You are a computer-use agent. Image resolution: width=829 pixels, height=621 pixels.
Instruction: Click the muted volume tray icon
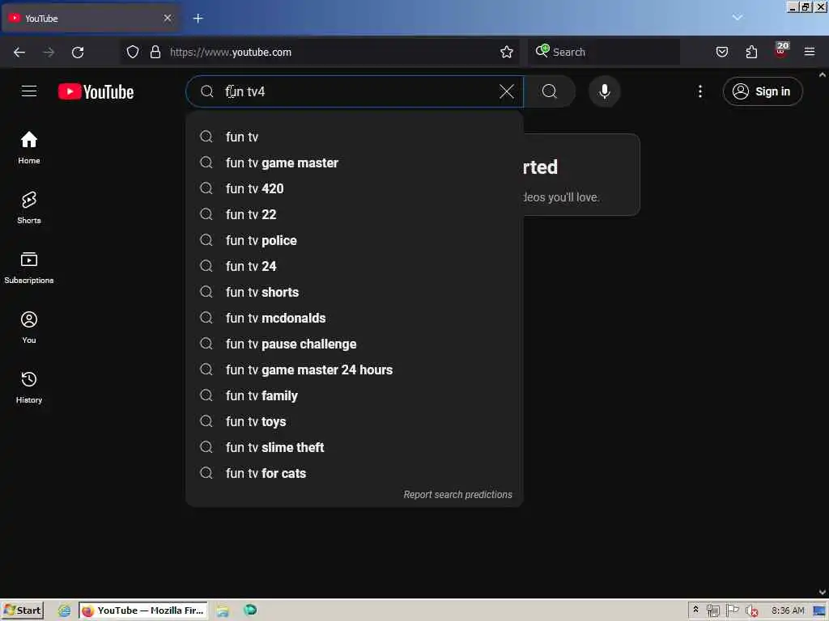(751, 610)
